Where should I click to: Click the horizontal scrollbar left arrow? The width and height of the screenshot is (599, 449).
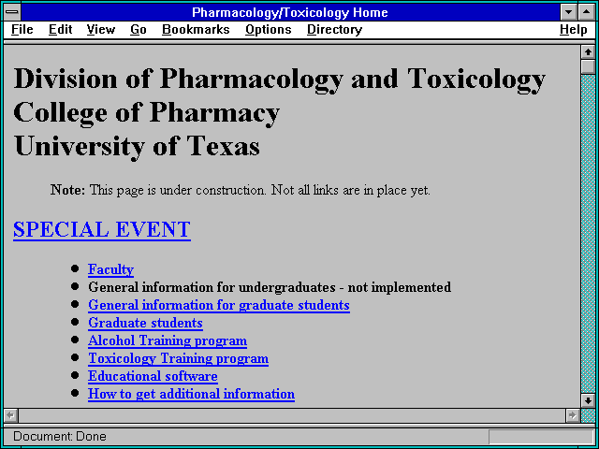(11, 415)
